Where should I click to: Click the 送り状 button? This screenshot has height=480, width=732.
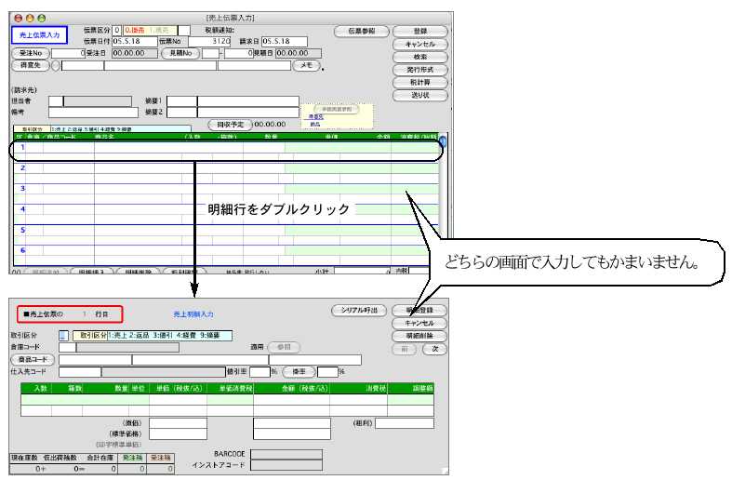pyautogui.click(x=419, y=95)
